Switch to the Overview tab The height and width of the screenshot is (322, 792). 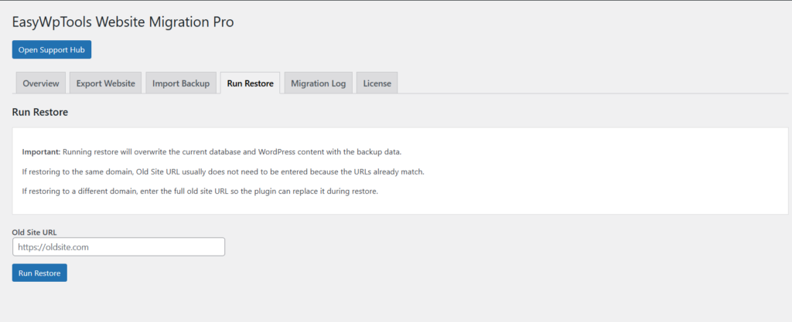tap(41, 83)
